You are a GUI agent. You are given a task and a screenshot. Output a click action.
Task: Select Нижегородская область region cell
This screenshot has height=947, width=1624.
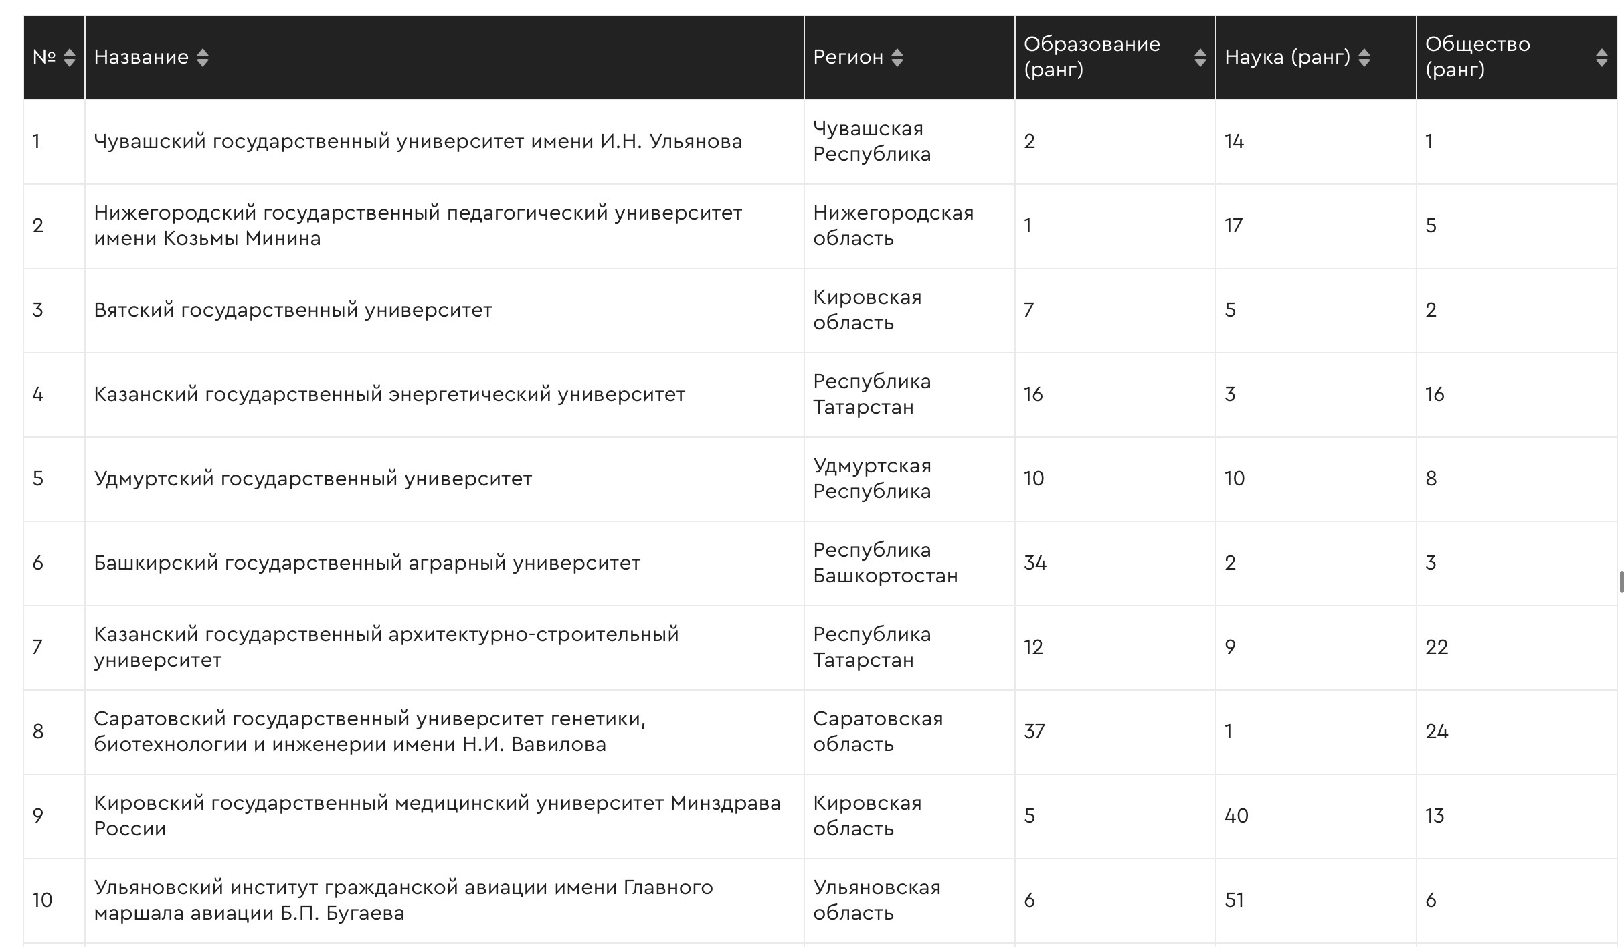(x=893, y=226)
